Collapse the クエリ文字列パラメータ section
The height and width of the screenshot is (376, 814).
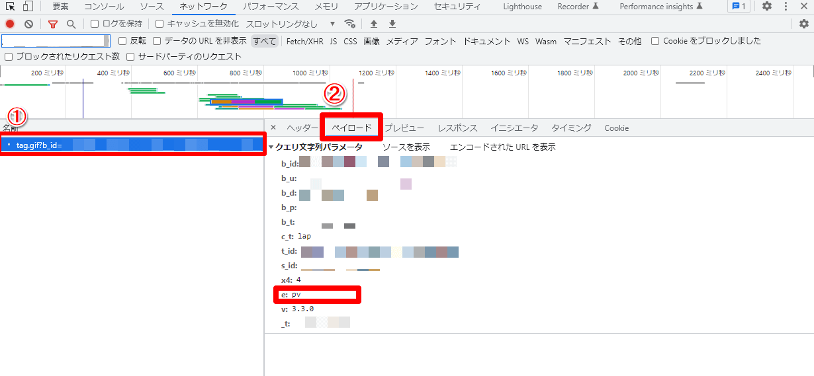[271, 147]
